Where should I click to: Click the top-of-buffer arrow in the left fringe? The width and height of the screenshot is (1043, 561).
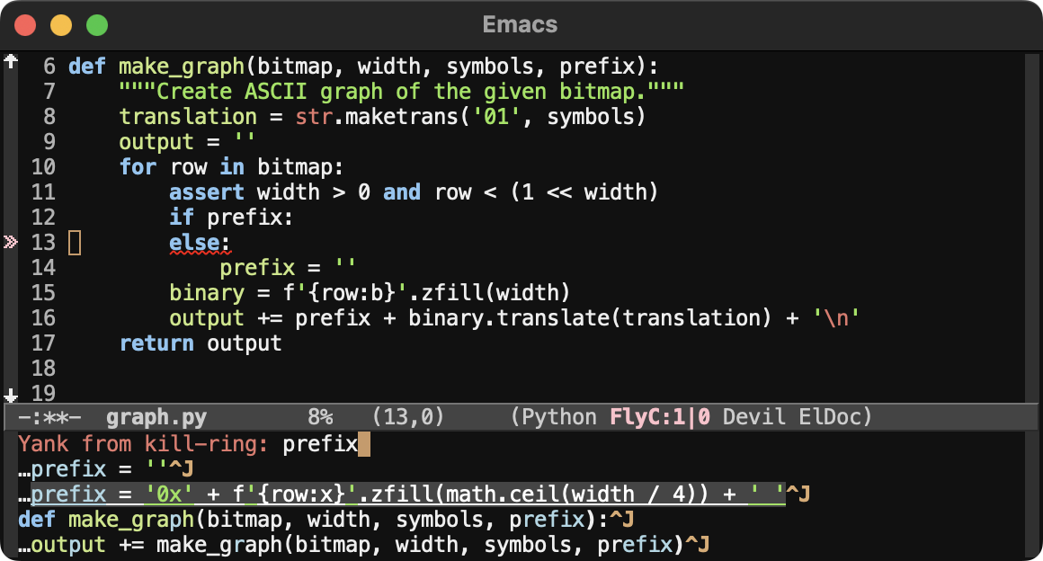[11, 62]
